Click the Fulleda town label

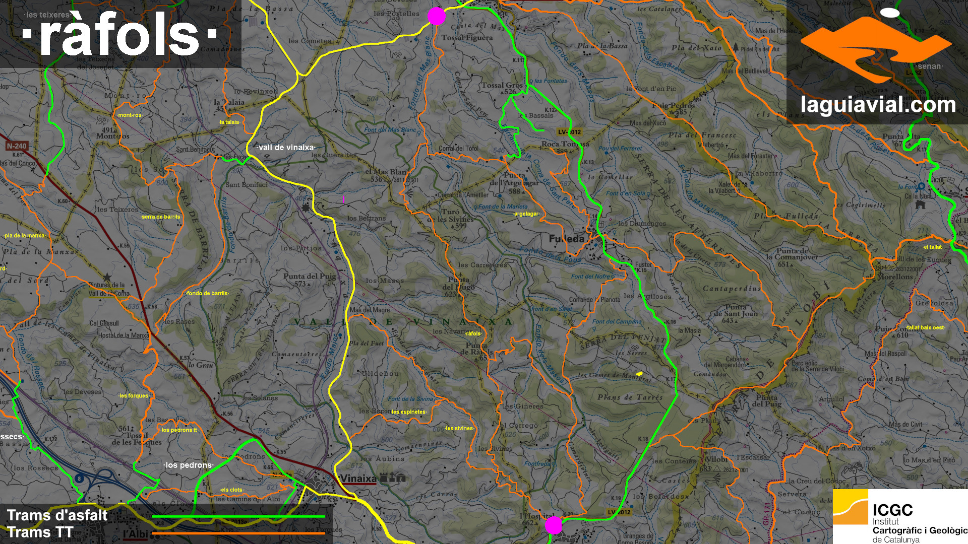click(567, 239)
